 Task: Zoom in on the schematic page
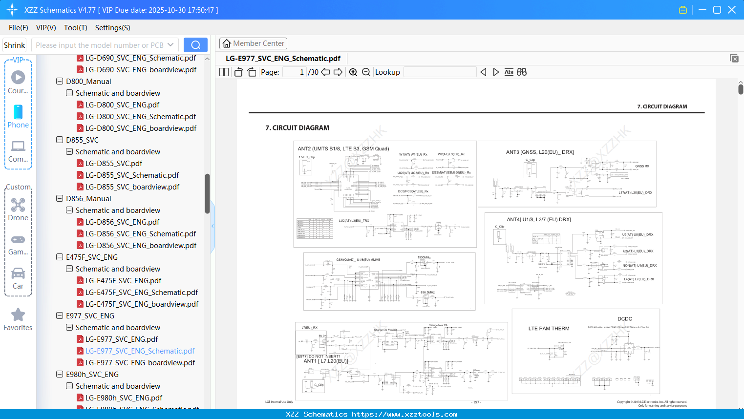tap(353, 72)
